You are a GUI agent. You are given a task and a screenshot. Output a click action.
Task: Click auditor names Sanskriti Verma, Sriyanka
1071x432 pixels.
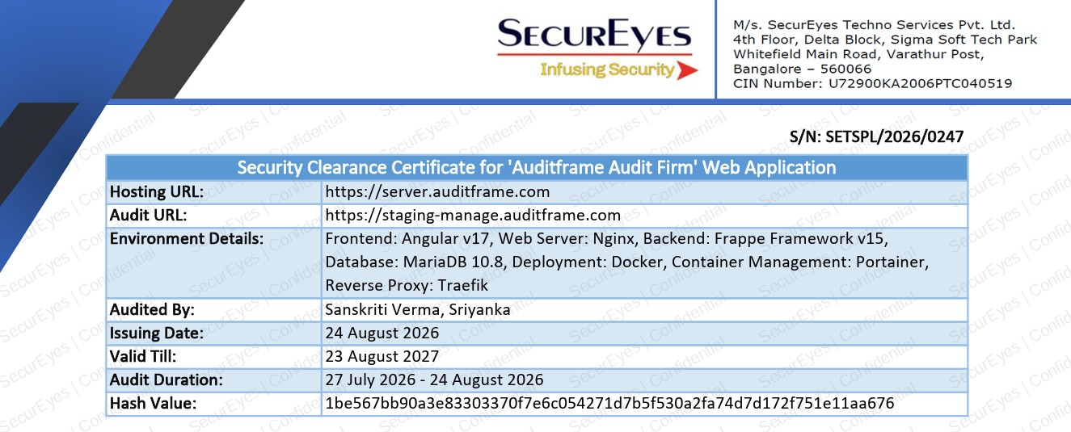(x=417, y=310)
